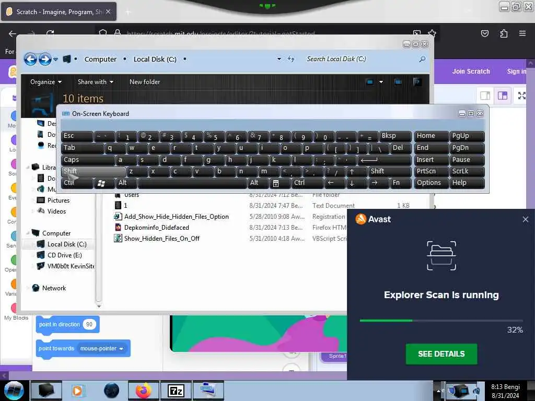
Task: Open the Organize menu
Action: point(46,82)
